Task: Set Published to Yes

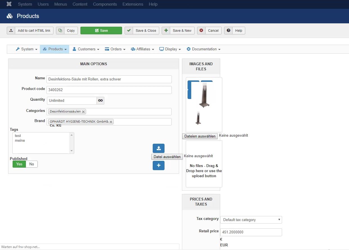Action: coord(19,164)
